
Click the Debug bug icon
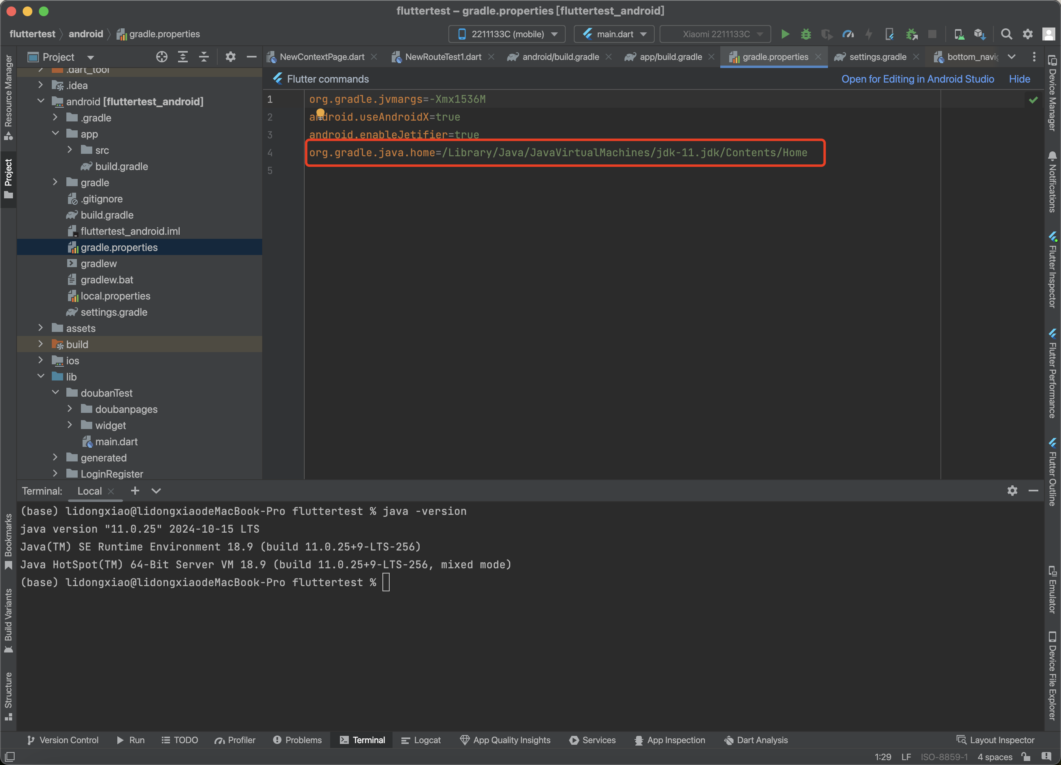click(x=806, y=34)
